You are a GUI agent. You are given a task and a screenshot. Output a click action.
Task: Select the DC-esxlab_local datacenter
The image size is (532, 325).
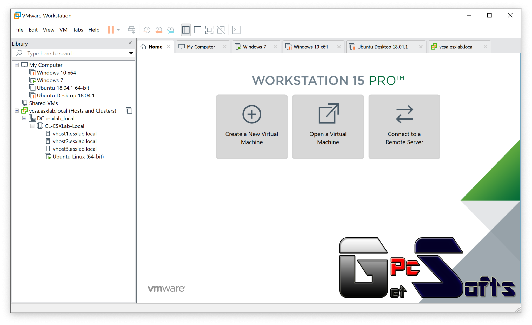(55, 118)
